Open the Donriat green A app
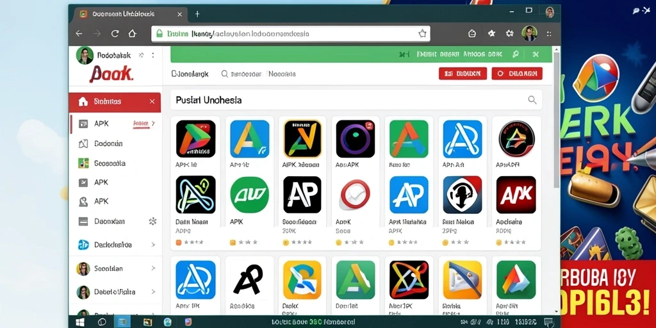This screenshot has height=328, width=656. coord(356,279)
